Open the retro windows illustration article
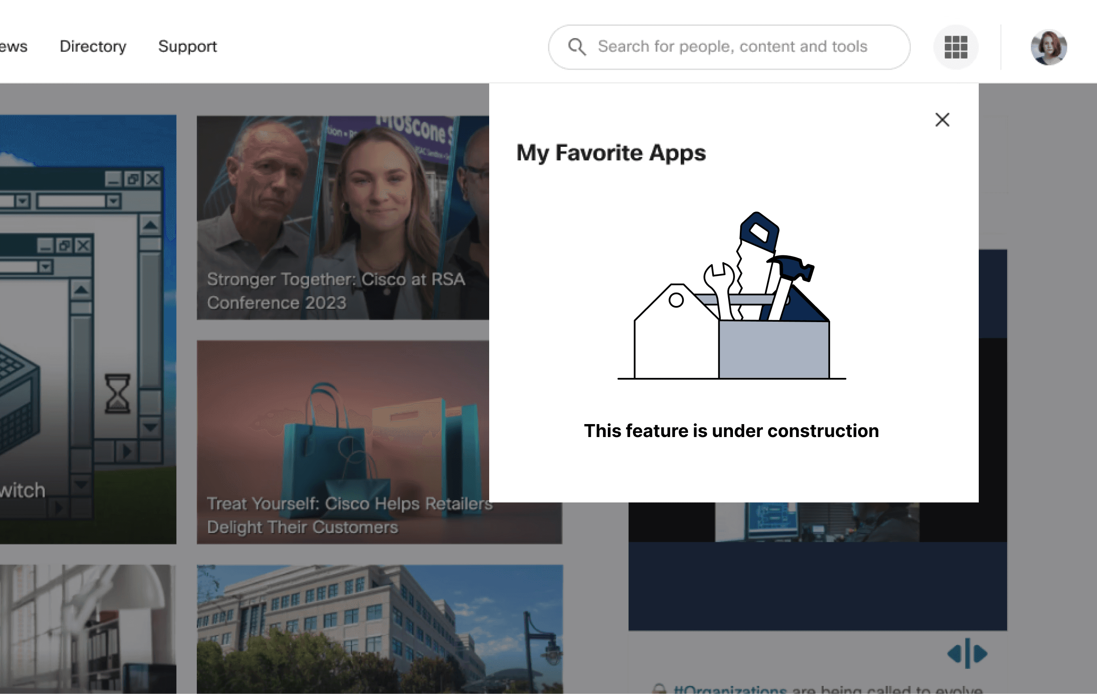Screen dimensions: 1097x694 [87, 329]
